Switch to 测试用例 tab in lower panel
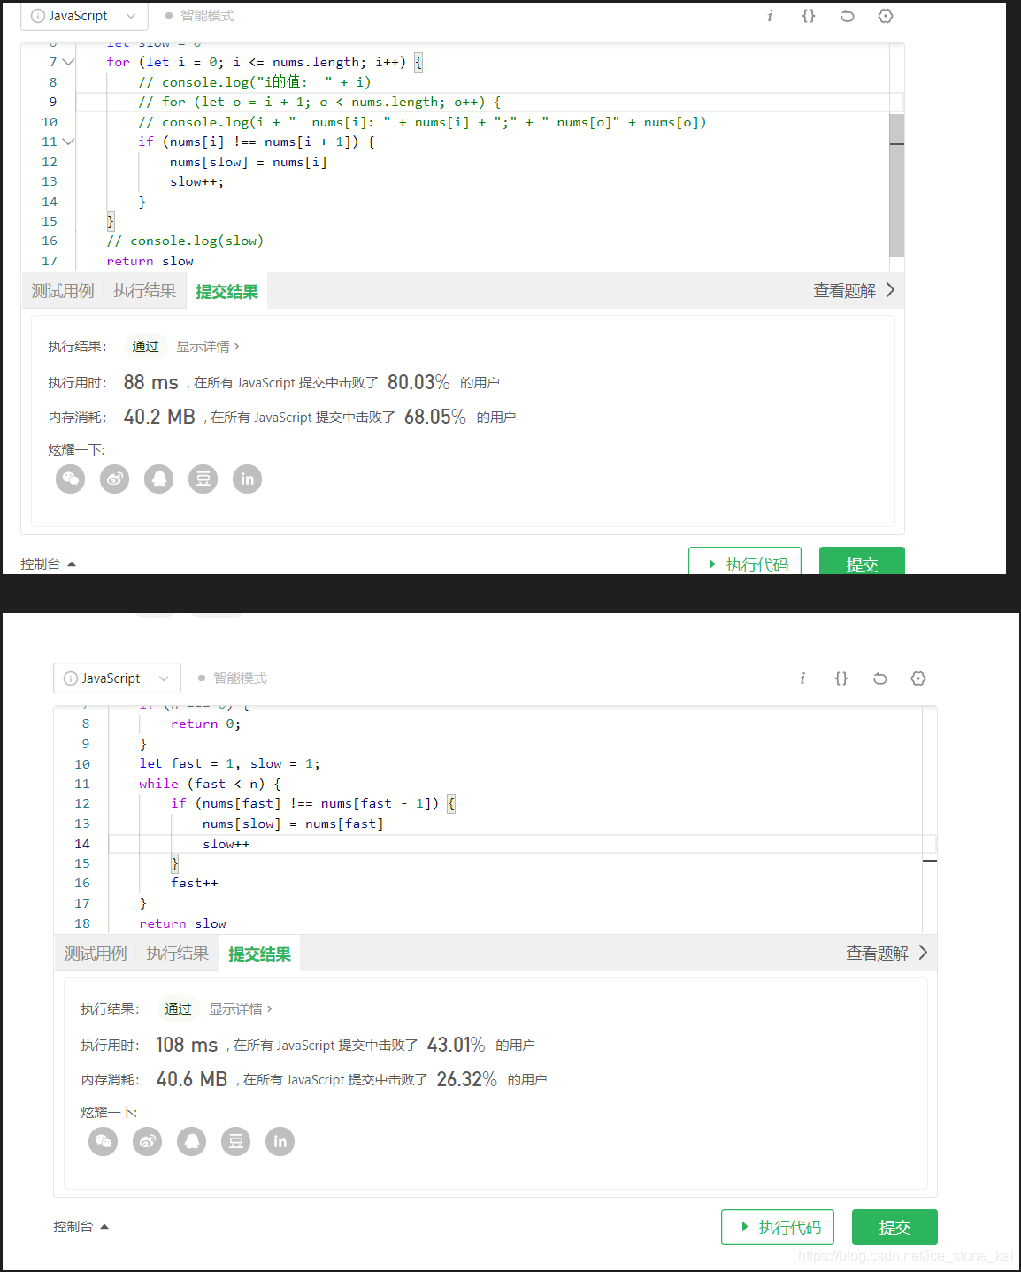The image size is (1021, 1272). coord(96,954)
